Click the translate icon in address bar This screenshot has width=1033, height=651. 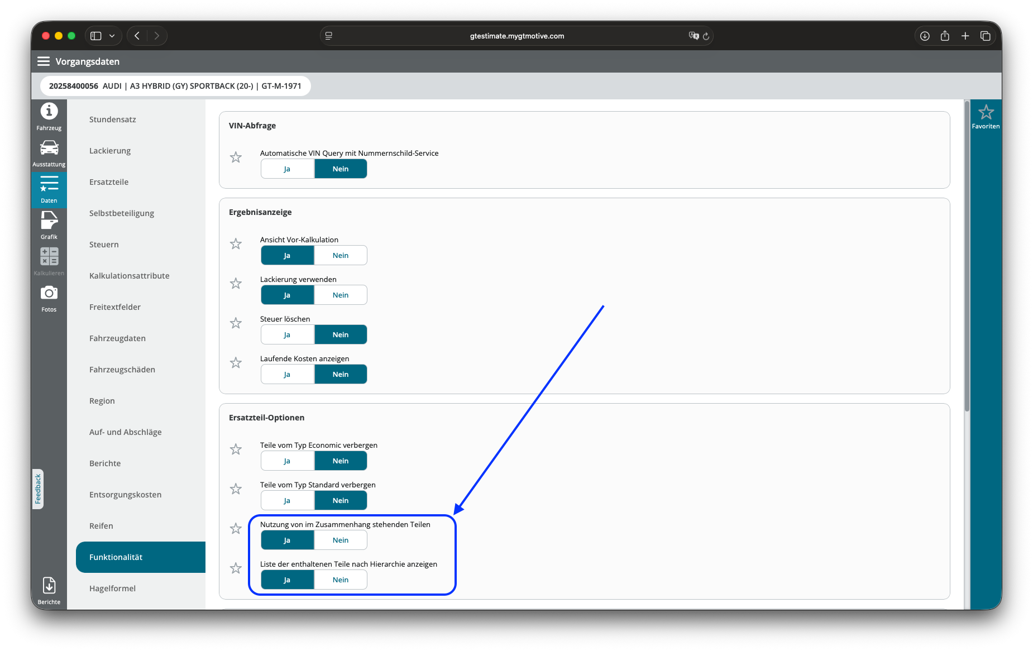(694, 36)
